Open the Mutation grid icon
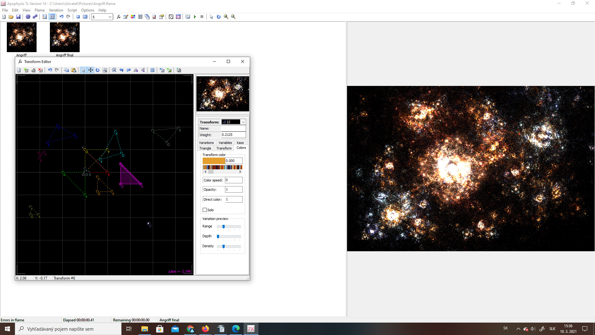Image resolution: width=595 pixels, height=335 pixels. [140, 17]
